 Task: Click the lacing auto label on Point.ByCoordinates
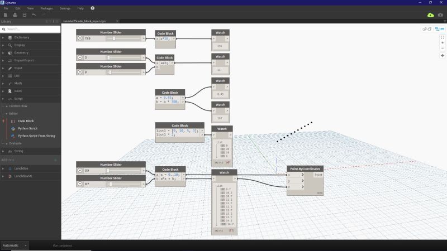pos(320,193)
